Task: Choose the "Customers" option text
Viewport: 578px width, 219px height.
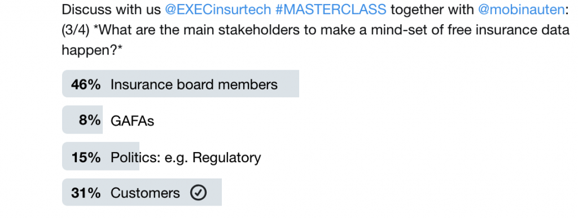Action: pos(145,193)
